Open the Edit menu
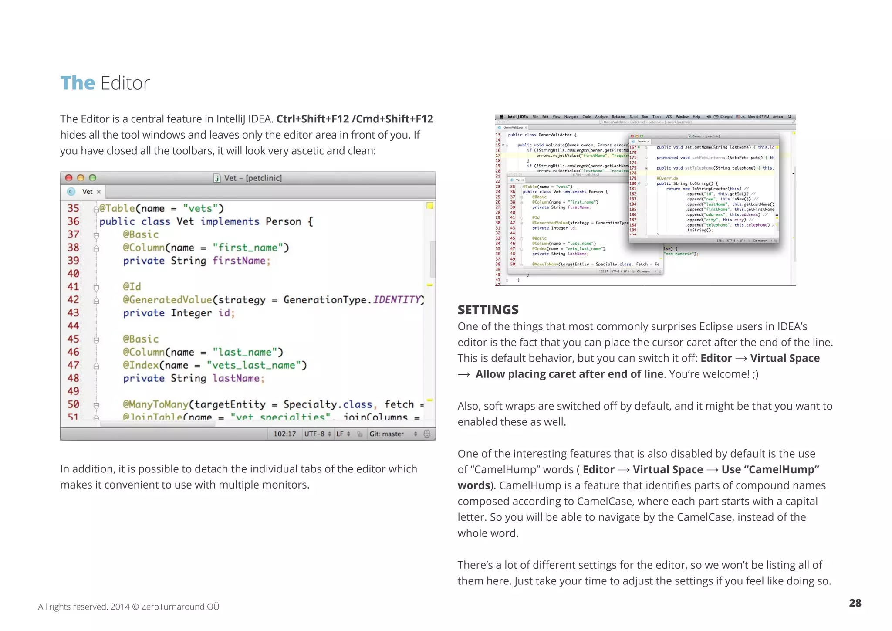Screen dimensions: 892x631 pyautogui.click(x=545, y=117)
